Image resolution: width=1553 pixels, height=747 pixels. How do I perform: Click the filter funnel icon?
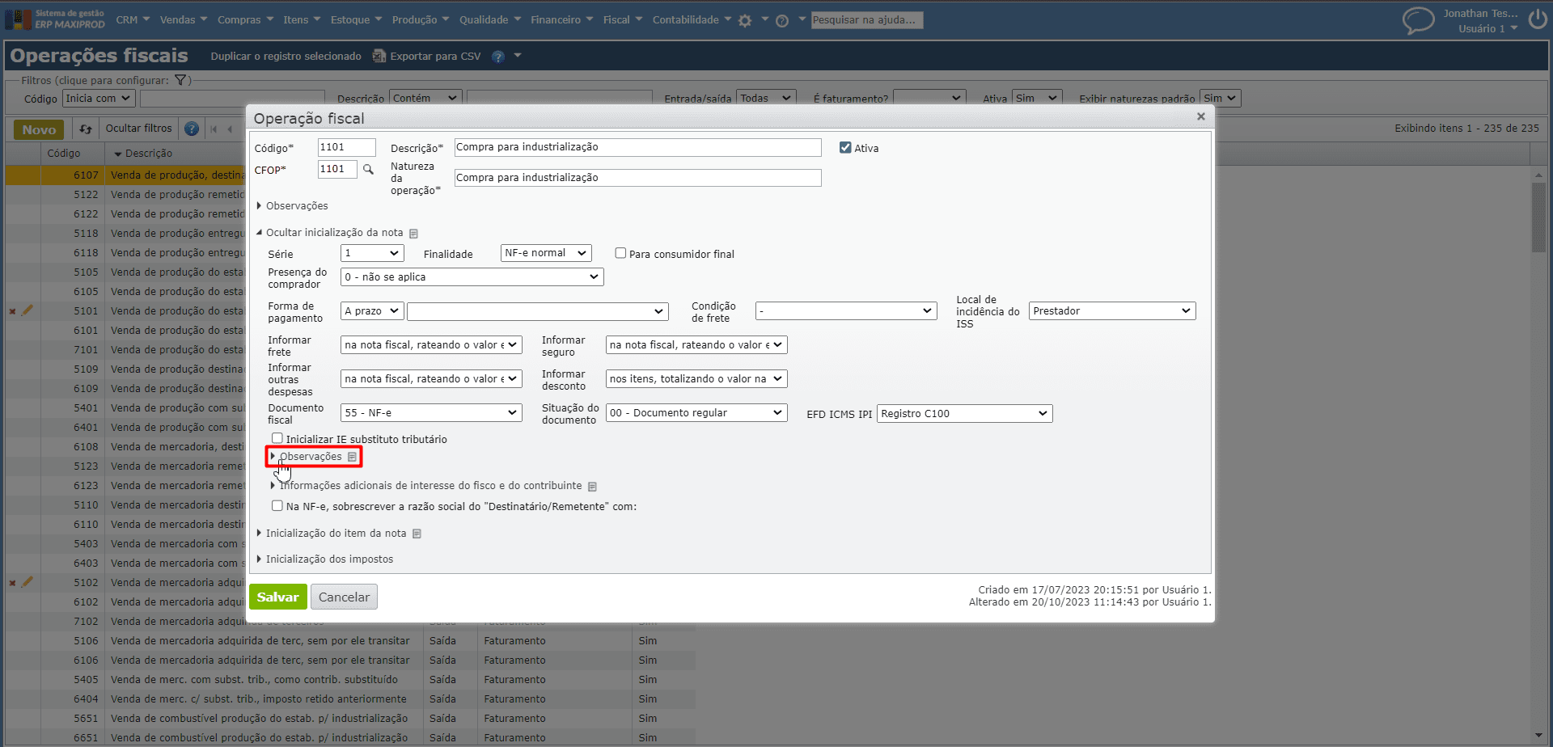[x=180, y=80]
